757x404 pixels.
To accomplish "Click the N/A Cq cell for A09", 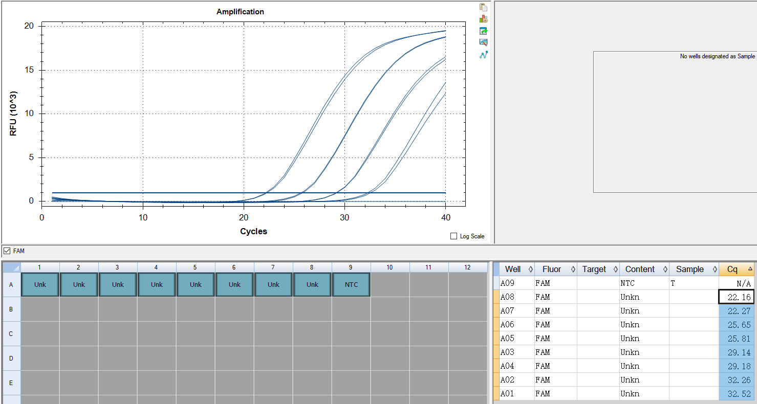I will (737, 283).
